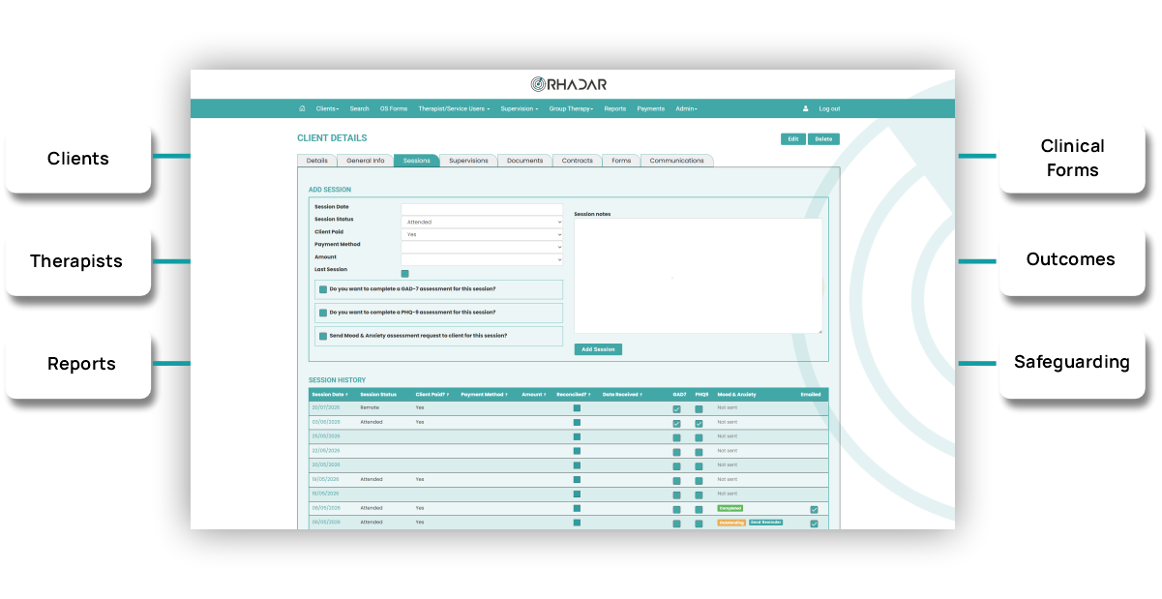The height and width of the screenshot is (599, 1162).
Task: Expand the Clients menu in navbar
Action: pyautogui.click(x=327, y=108)
